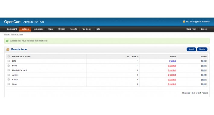
Task: Check the Palm row checkbox
Action: tap(9, 66)
